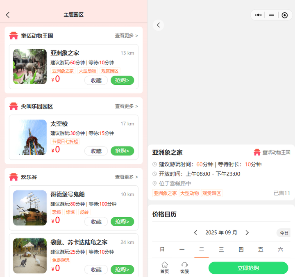Tap 抢购 for 太空梭
This screenshot has width=295, height=277.
click(x=122, y=151)
